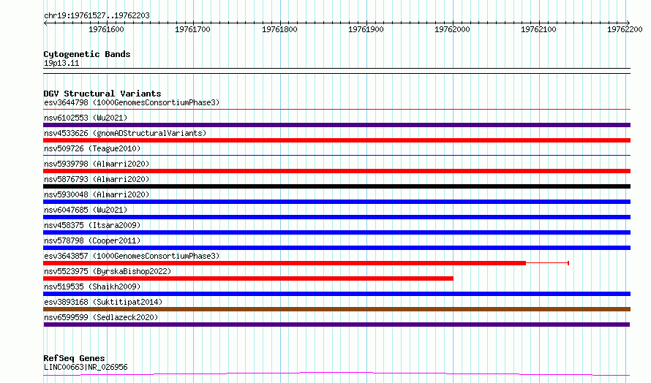The height and width of the screenshot is (383, 651).
Task: Select the DGV Structural Variants track title
Action: tap(102, 94)
